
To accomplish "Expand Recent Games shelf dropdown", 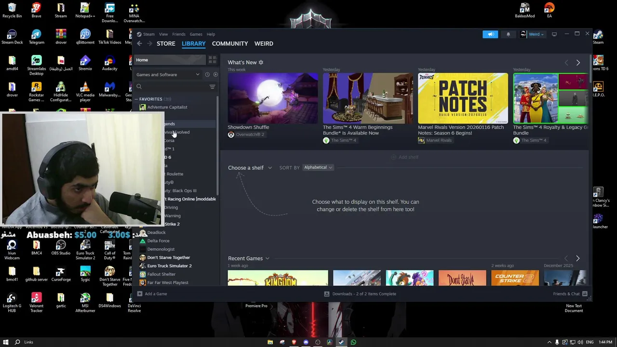I will click(x=248, y=258).
